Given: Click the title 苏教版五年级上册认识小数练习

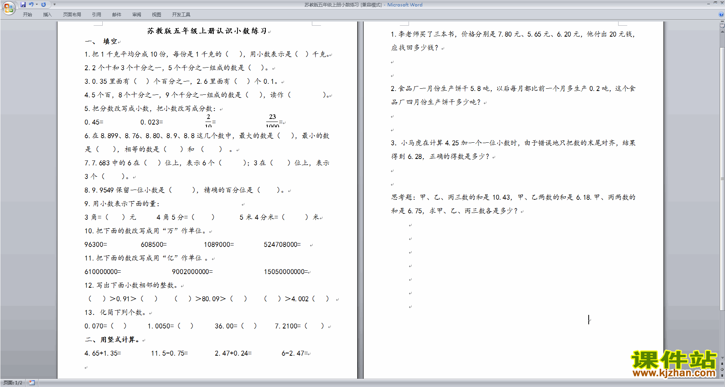Looking at the screenshot, I should point(207,31).
